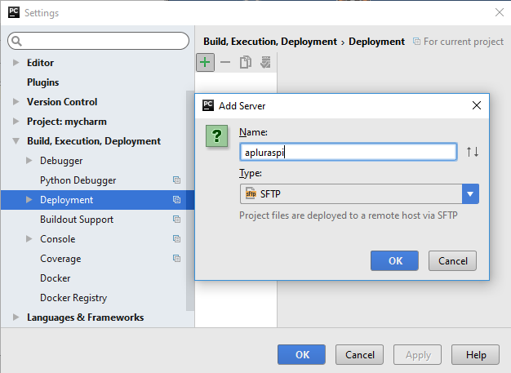The width and height of the screenshot is (511, 373).
Task: Click the Copy server toolbar icon
Action: 246,62
